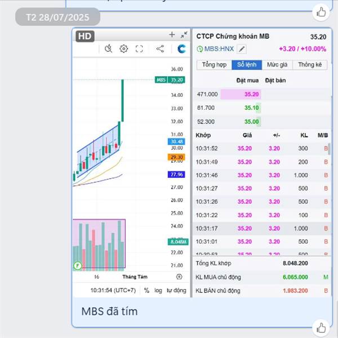The height and width of the screenshot is (338, 338).
Task: Click the thumbs-up icon below MBS message
Action: [321, 328]
